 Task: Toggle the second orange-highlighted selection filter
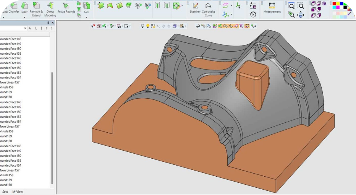point(225,26)
